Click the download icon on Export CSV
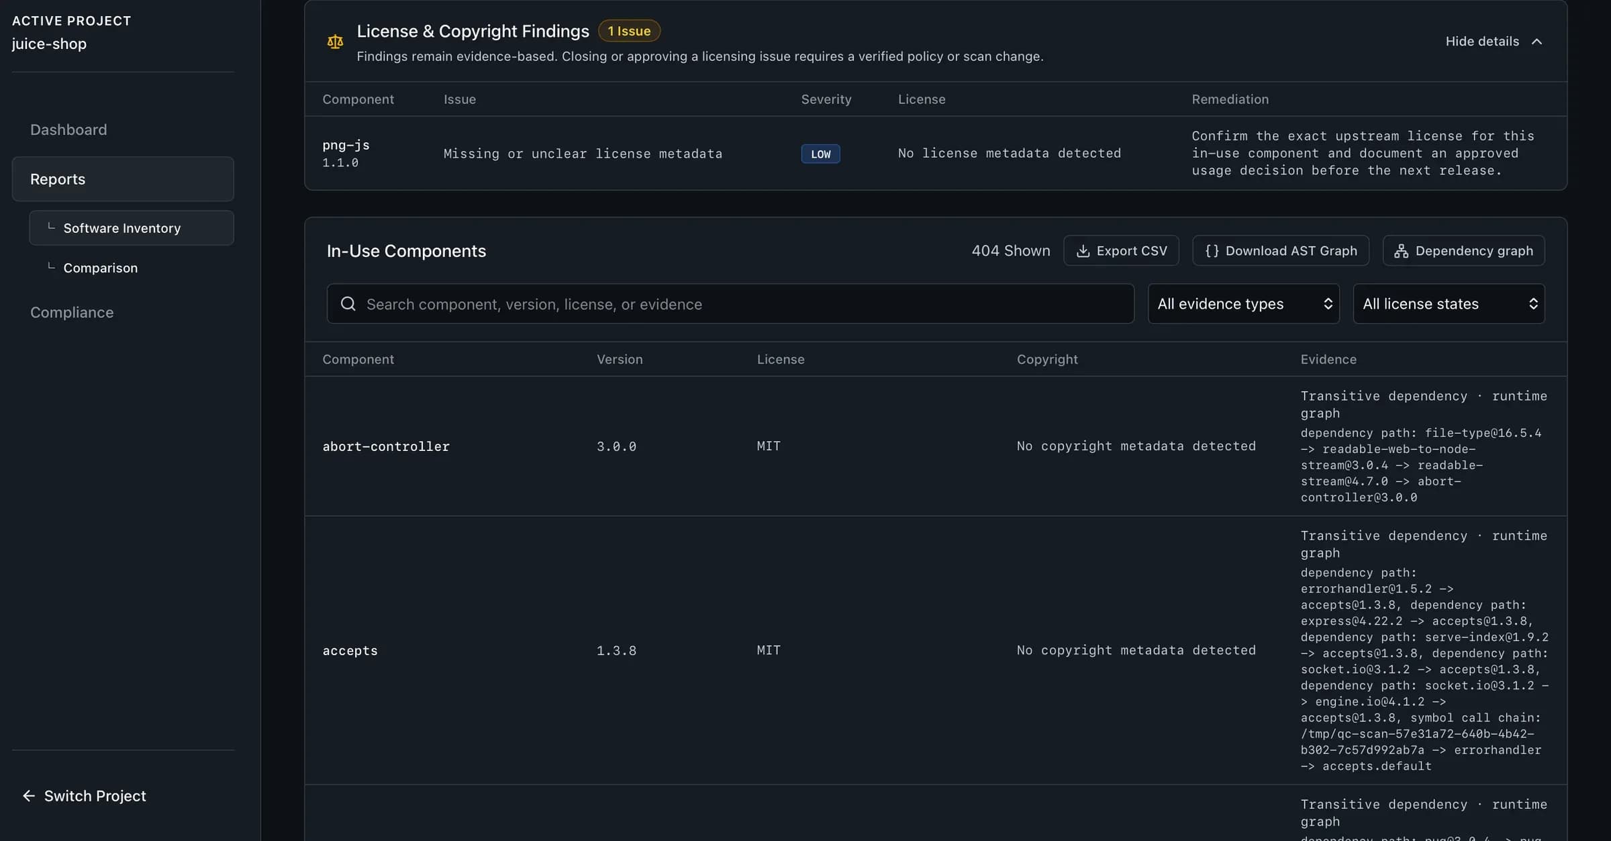 click(1083, 251)
